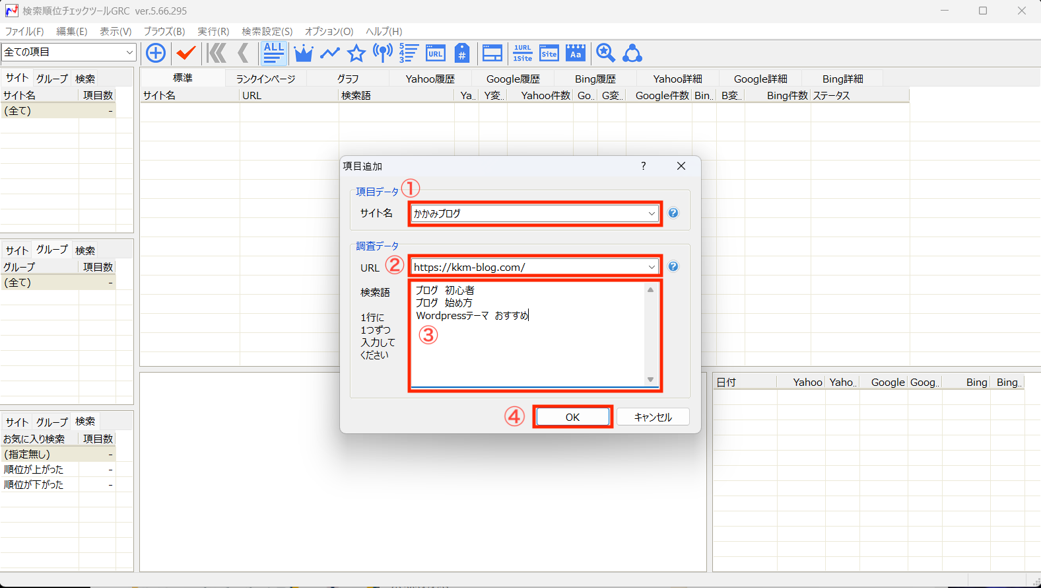Open the 実行(R) menu

pos(213,31)
